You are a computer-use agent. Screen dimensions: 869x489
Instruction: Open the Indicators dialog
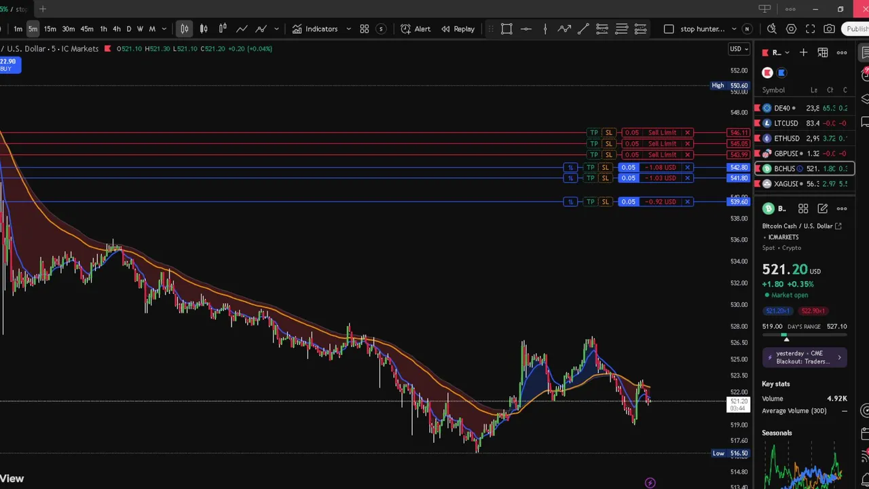click(x=315, y=29)
